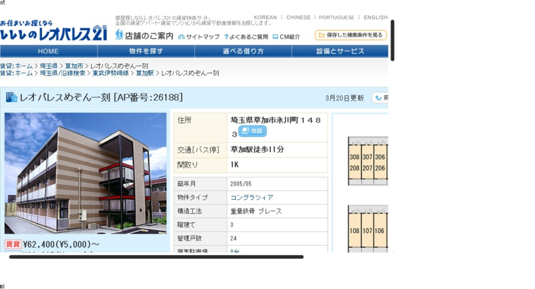Click the 草加駅徒歩11分 access text
Screen dimensions: 535x289
point(257,150)
